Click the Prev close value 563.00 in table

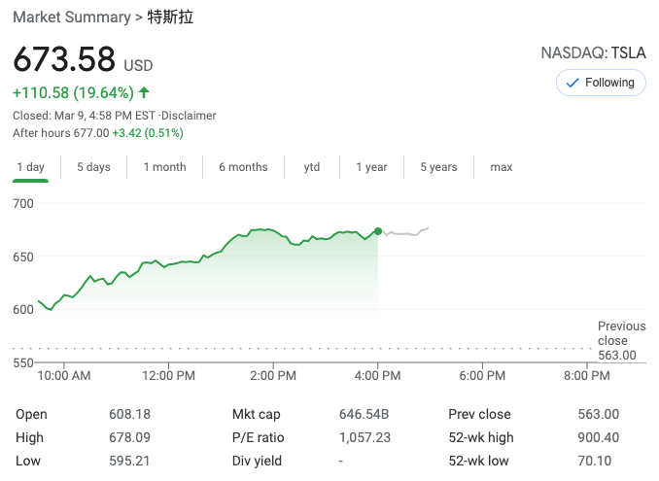click(x=599, y=414)
